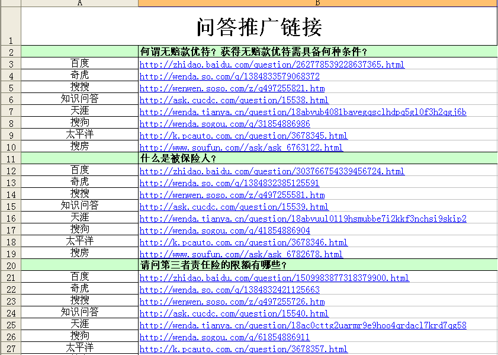
Task: Select cell 搜搜 in row 5
Action: 80,87
